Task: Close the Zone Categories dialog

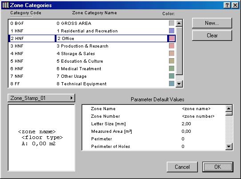Action: pyautogui.click(x=235, y=5)
